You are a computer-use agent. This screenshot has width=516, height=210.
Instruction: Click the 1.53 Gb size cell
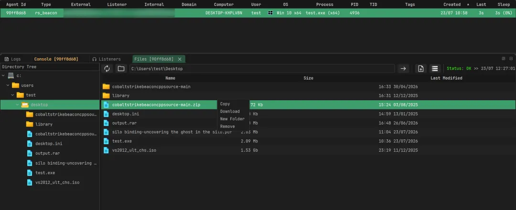(x=249, y=150)
